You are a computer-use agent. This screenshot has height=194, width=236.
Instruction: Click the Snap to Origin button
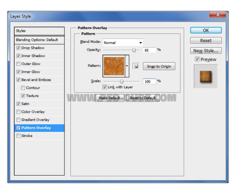pyautogui.click(x=159, y=67)
